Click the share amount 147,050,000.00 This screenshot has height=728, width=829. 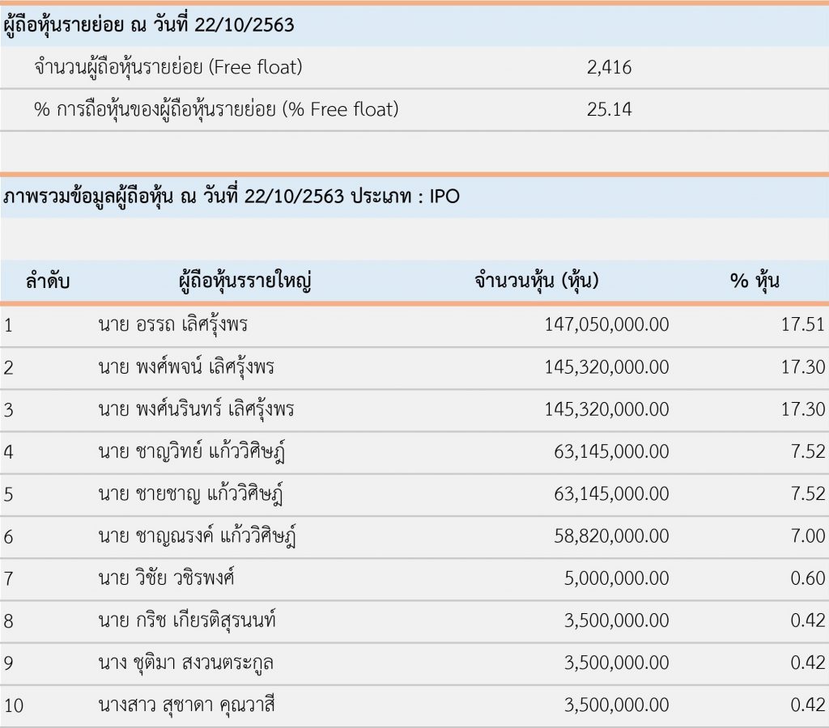pos(606,324)
